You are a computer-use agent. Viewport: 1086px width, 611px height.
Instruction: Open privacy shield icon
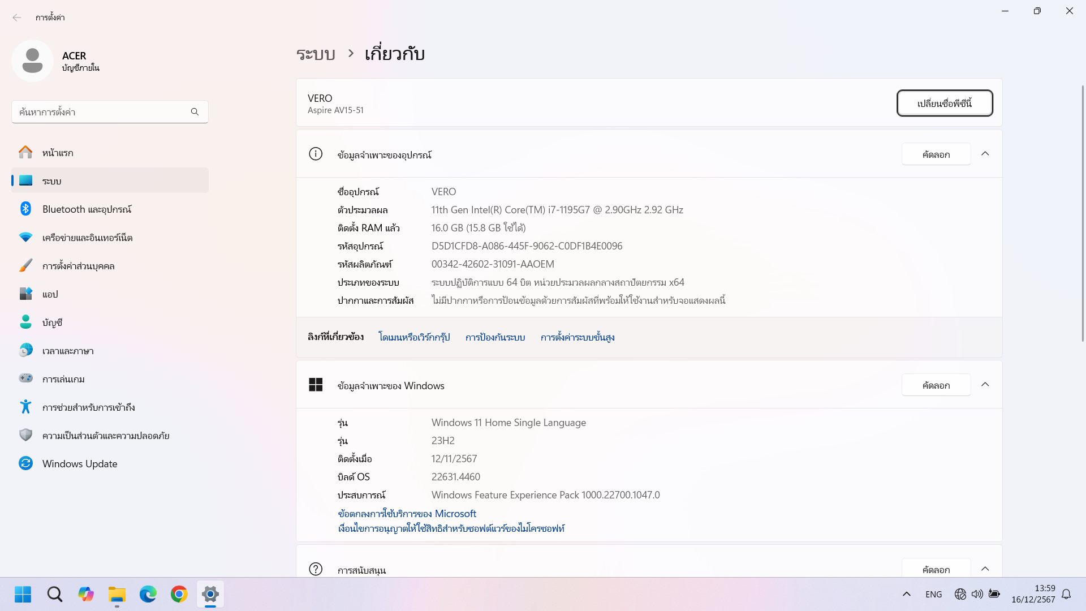pos(25,435)
